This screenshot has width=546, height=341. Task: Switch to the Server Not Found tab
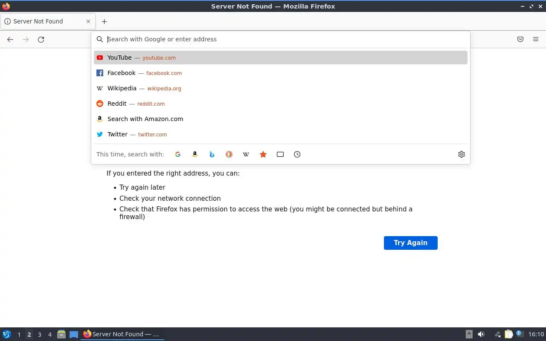[48, 21]
